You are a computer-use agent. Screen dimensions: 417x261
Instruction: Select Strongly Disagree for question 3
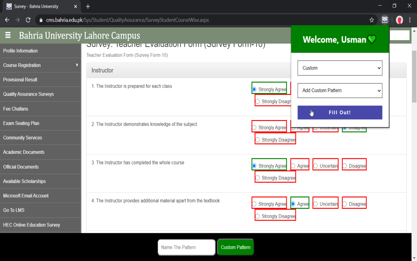(x=257, y=178)
